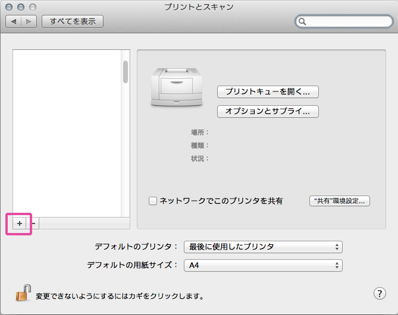Viewport: 398px width, 315px height.
Task: Click the minus button to remove printer
Action: pos(33,223)
